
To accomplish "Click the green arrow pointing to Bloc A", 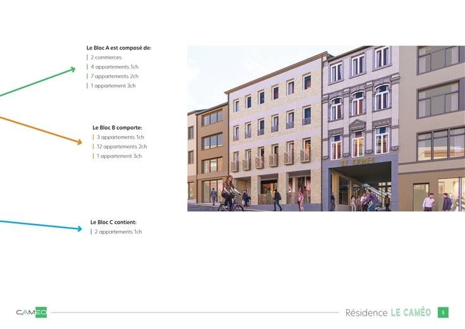I will 38,82.
